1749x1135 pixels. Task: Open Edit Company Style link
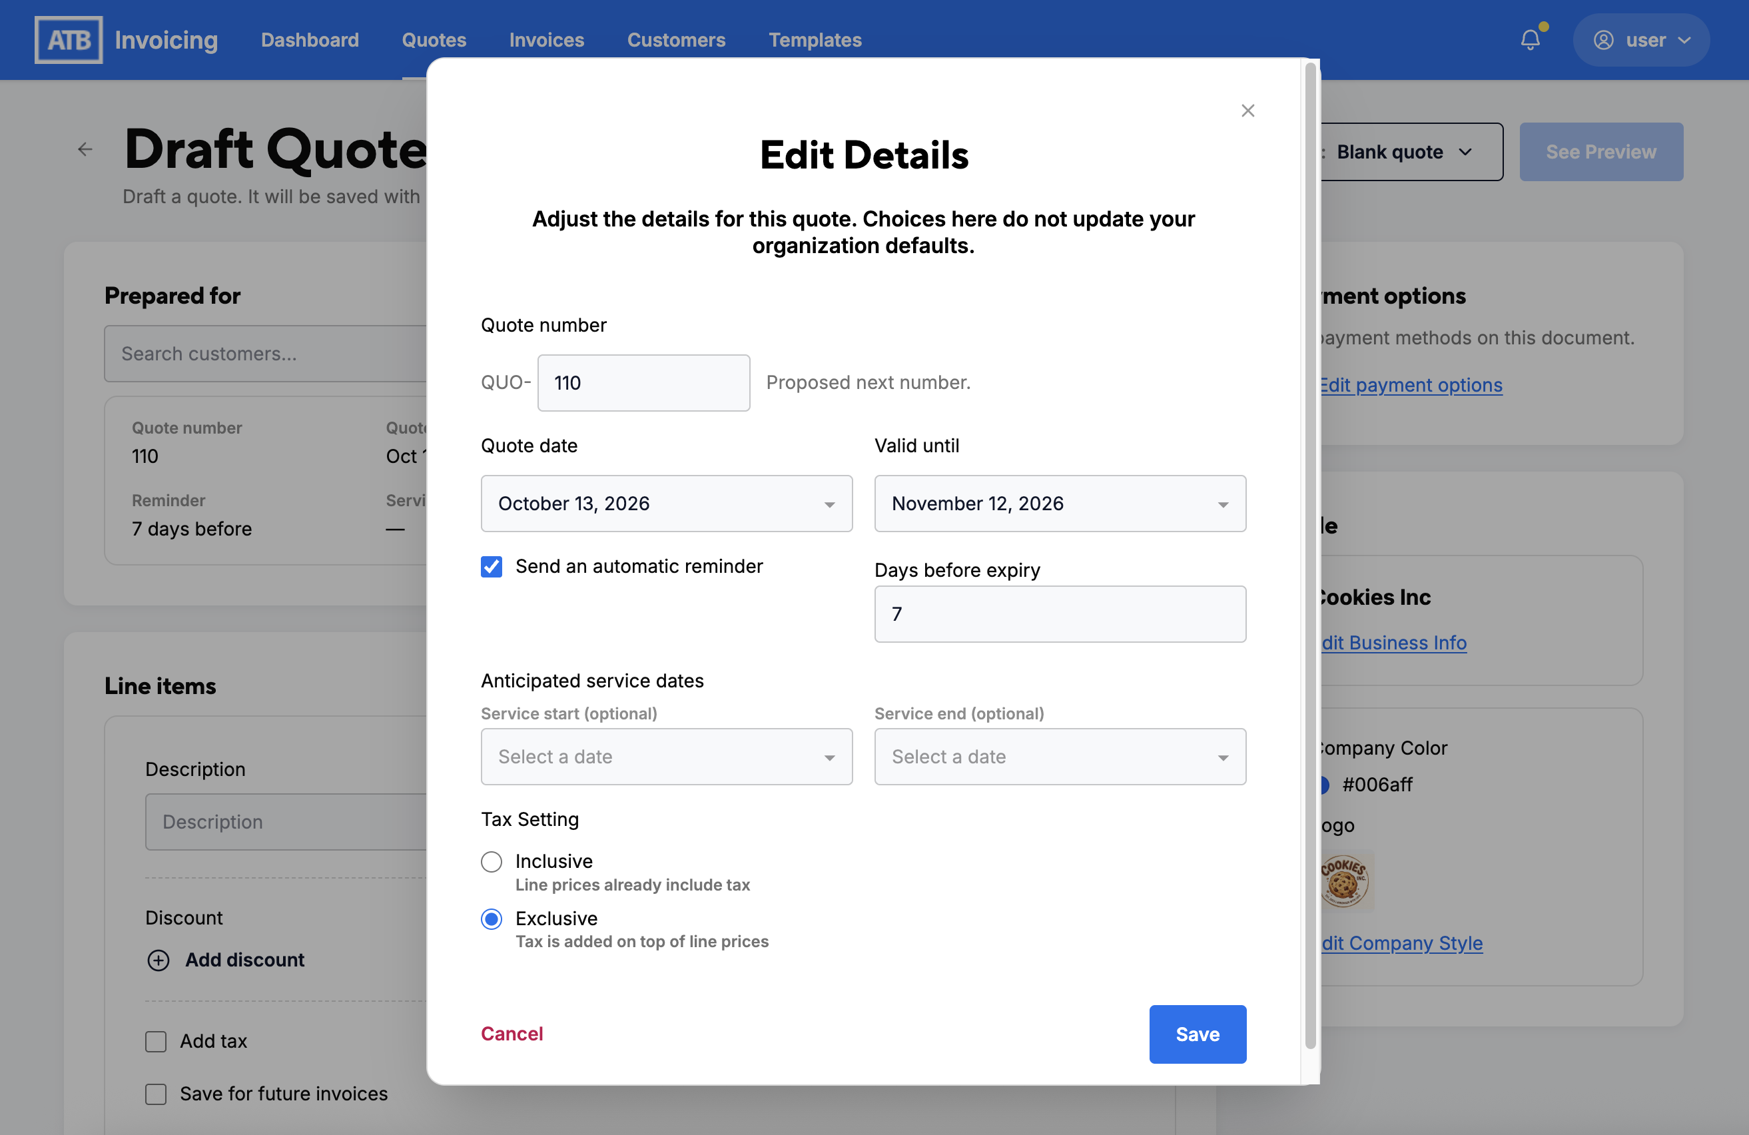[x=1401, y=943]
